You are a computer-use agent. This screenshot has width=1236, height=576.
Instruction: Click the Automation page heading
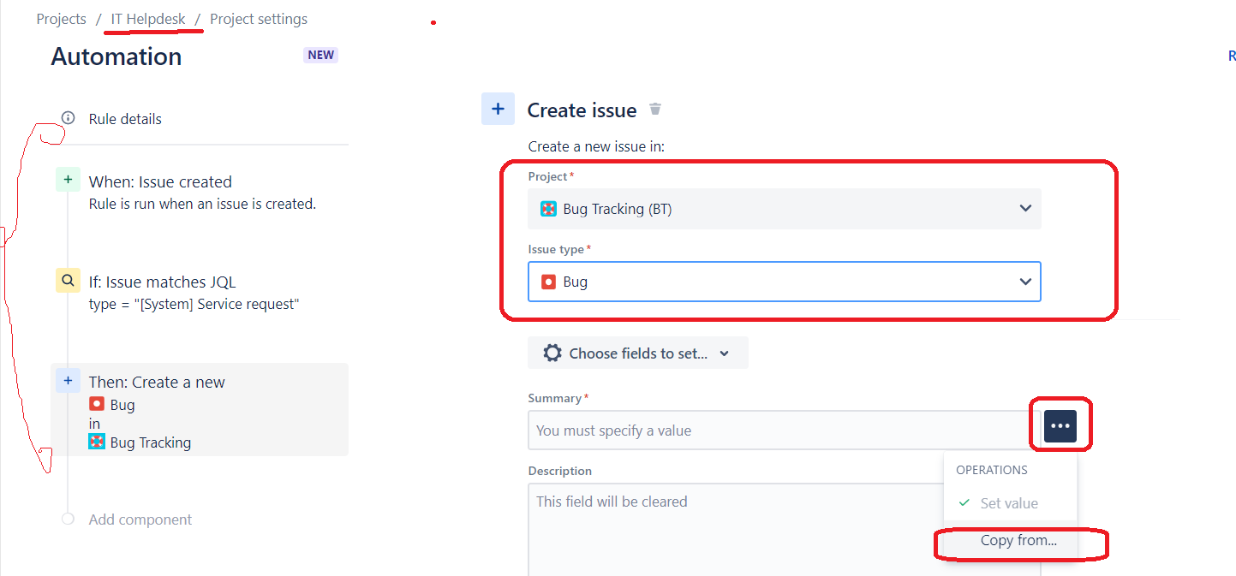click(x=116, y=56)
